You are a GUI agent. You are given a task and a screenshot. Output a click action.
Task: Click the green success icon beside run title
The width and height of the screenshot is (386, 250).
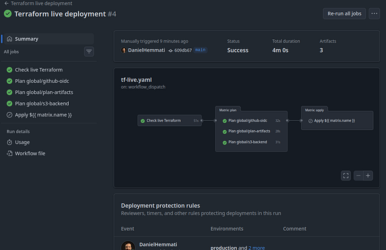click(8, 13)
